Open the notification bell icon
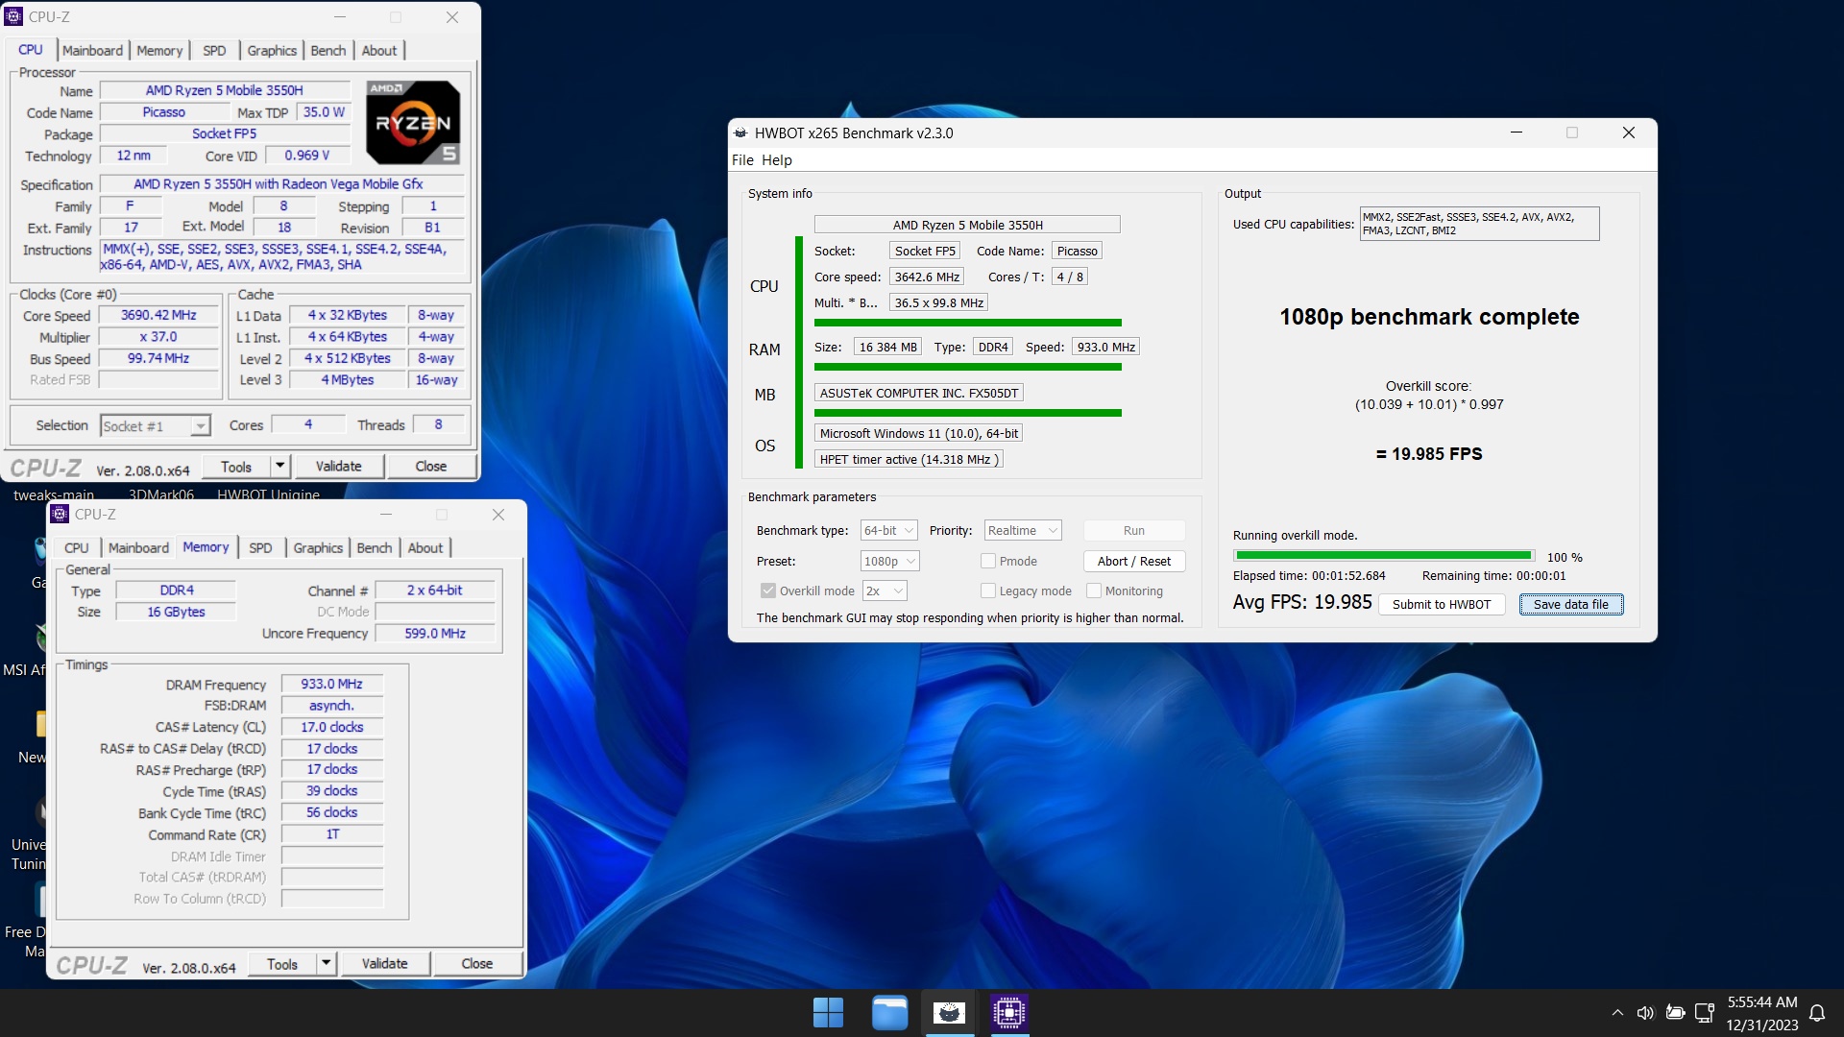The height and width of the screenshot is (1037, 1844). (x=1817, y=1013)
